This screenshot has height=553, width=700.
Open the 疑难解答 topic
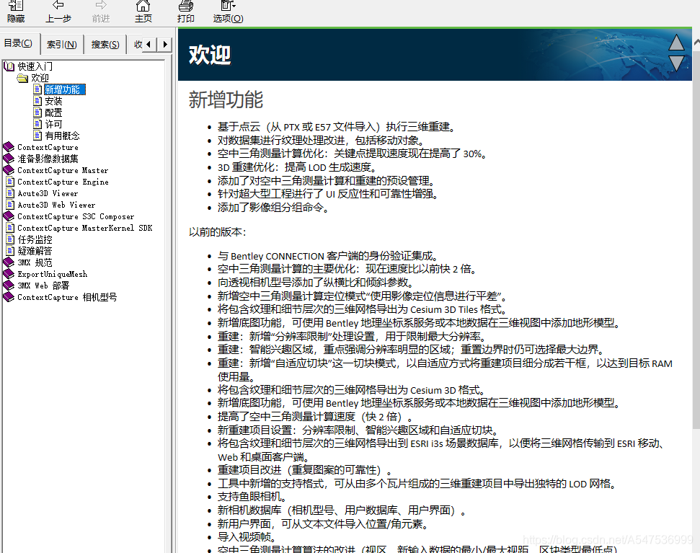(x=35, y=252)
